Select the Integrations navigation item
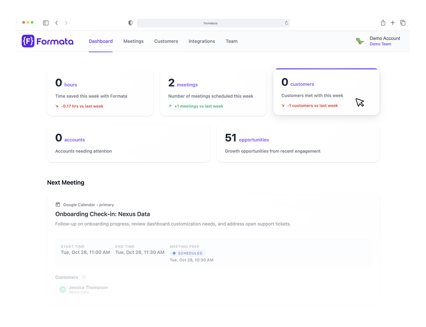 (202, 41)
